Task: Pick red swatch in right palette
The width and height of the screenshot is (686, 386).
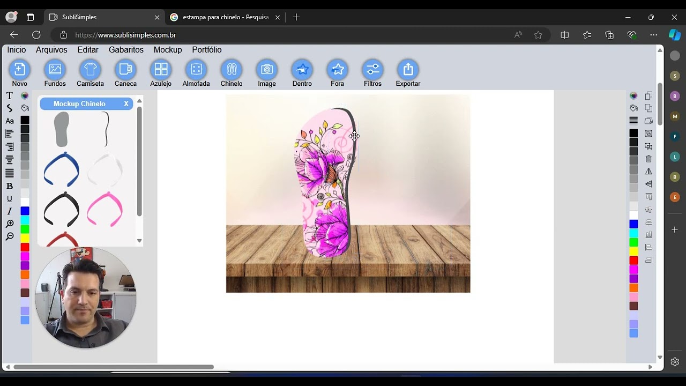Action: click(633, 260)
